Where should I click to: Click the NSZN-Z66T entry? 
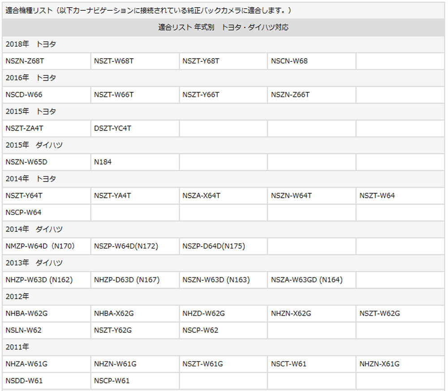[x=312, y=95]
